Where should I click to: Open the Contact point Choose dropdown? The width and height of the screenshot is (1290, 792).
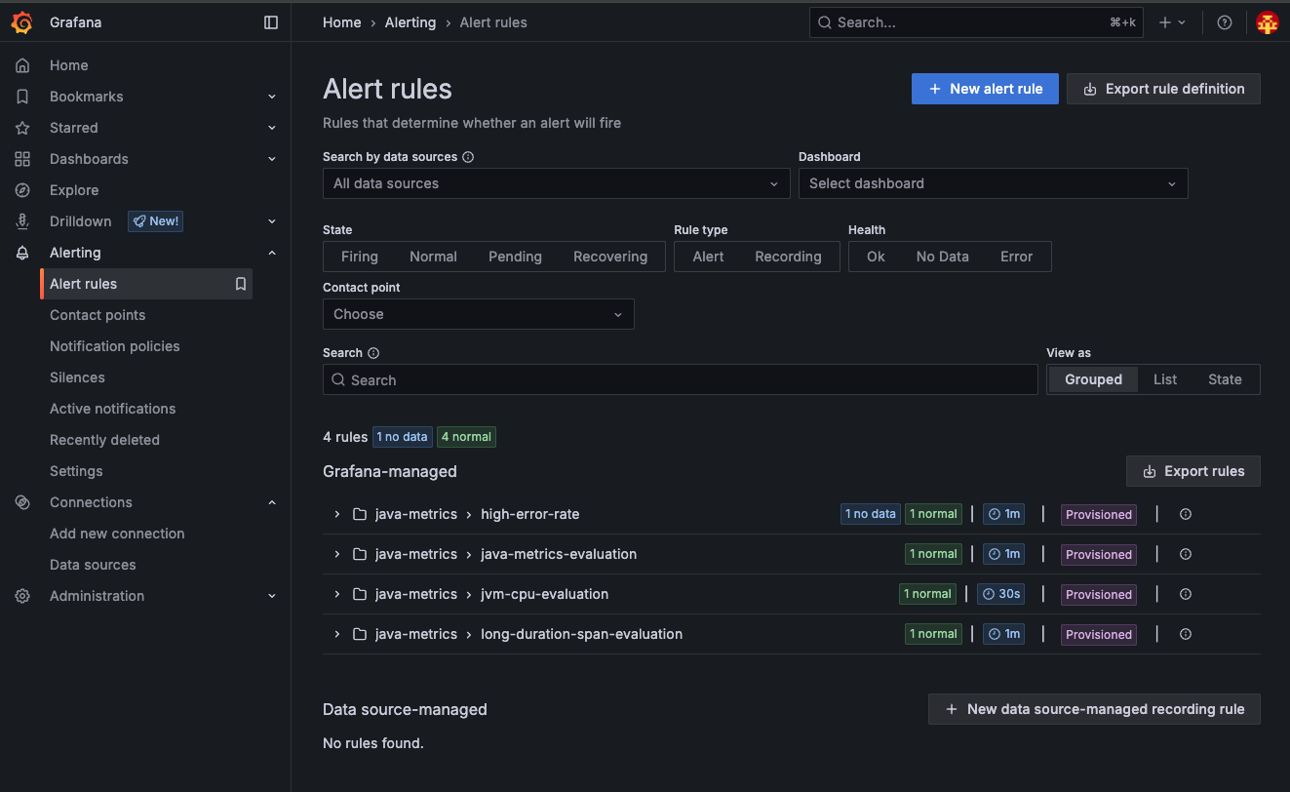tap(479, 314)
